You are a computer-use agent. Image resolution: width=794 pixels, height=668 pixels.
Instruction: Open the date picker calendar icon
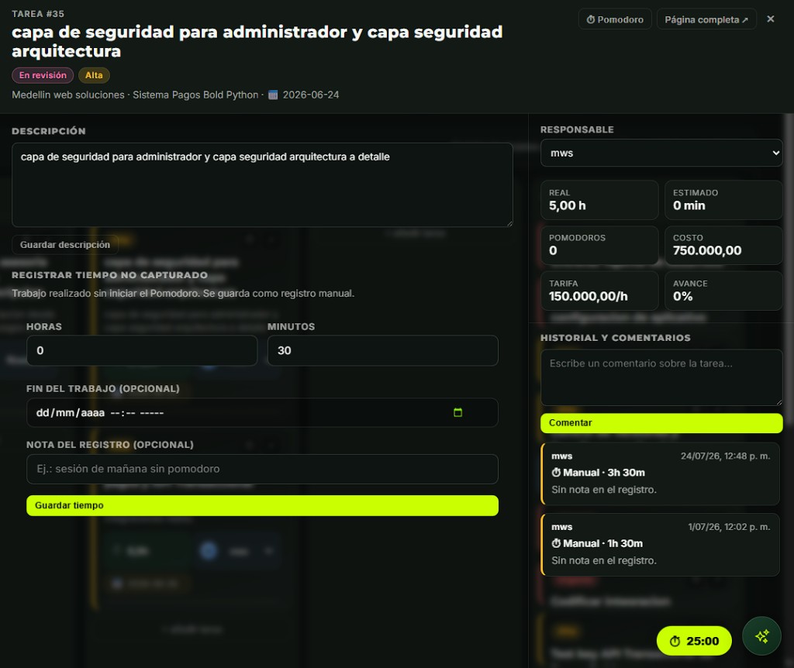tap(457, 412)
